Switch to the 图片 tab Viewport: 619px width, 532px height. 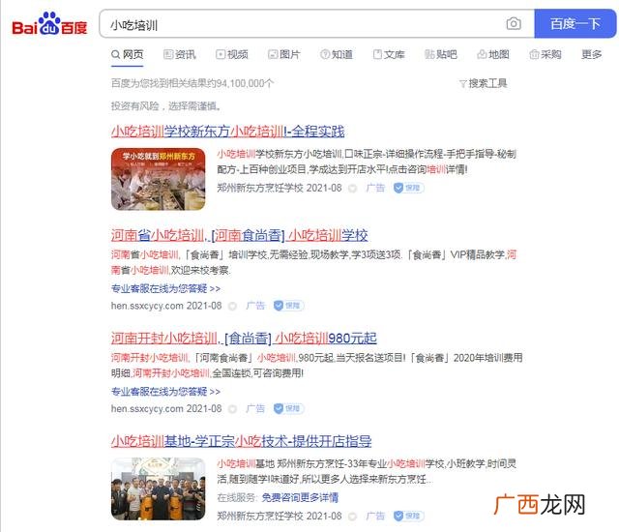point(283,54)
